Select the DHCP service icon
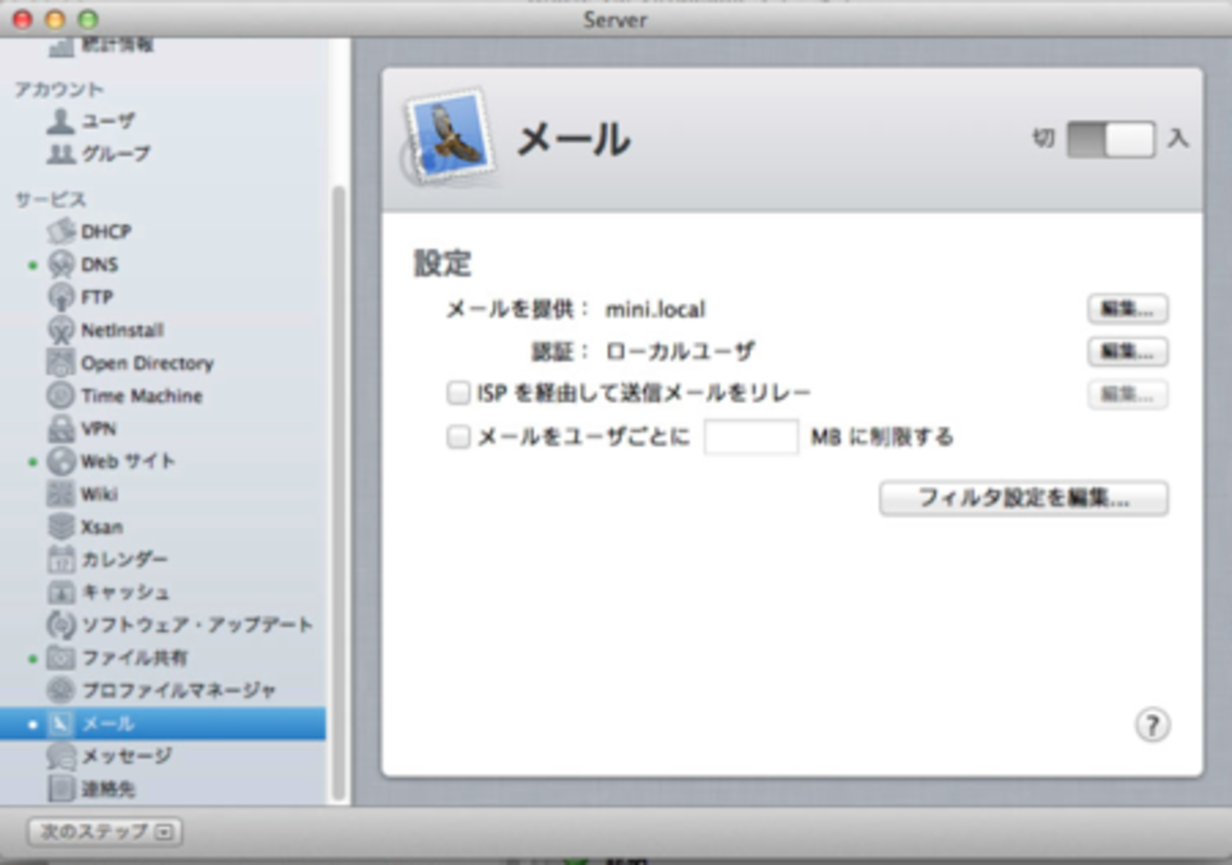This screenshot has width=1232, height=865. click(61, 231)
